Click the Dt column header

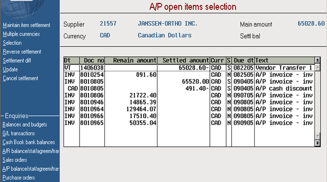(x=72, y=60)
